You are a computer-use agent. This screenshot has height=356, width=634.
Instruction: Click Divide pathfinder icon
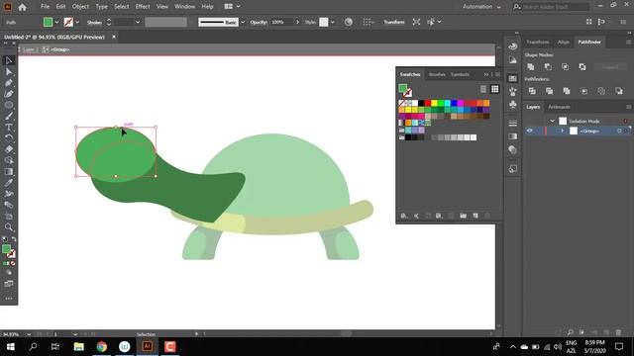click(x=532, y=91)
